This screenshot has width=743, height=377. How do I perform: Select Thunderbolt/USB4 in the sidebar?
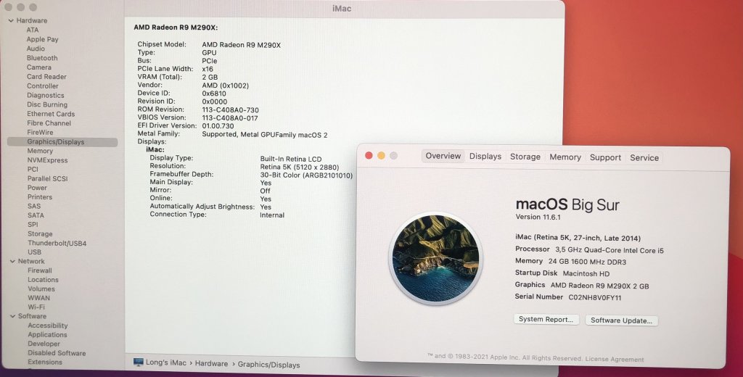[x=57, y=244]
